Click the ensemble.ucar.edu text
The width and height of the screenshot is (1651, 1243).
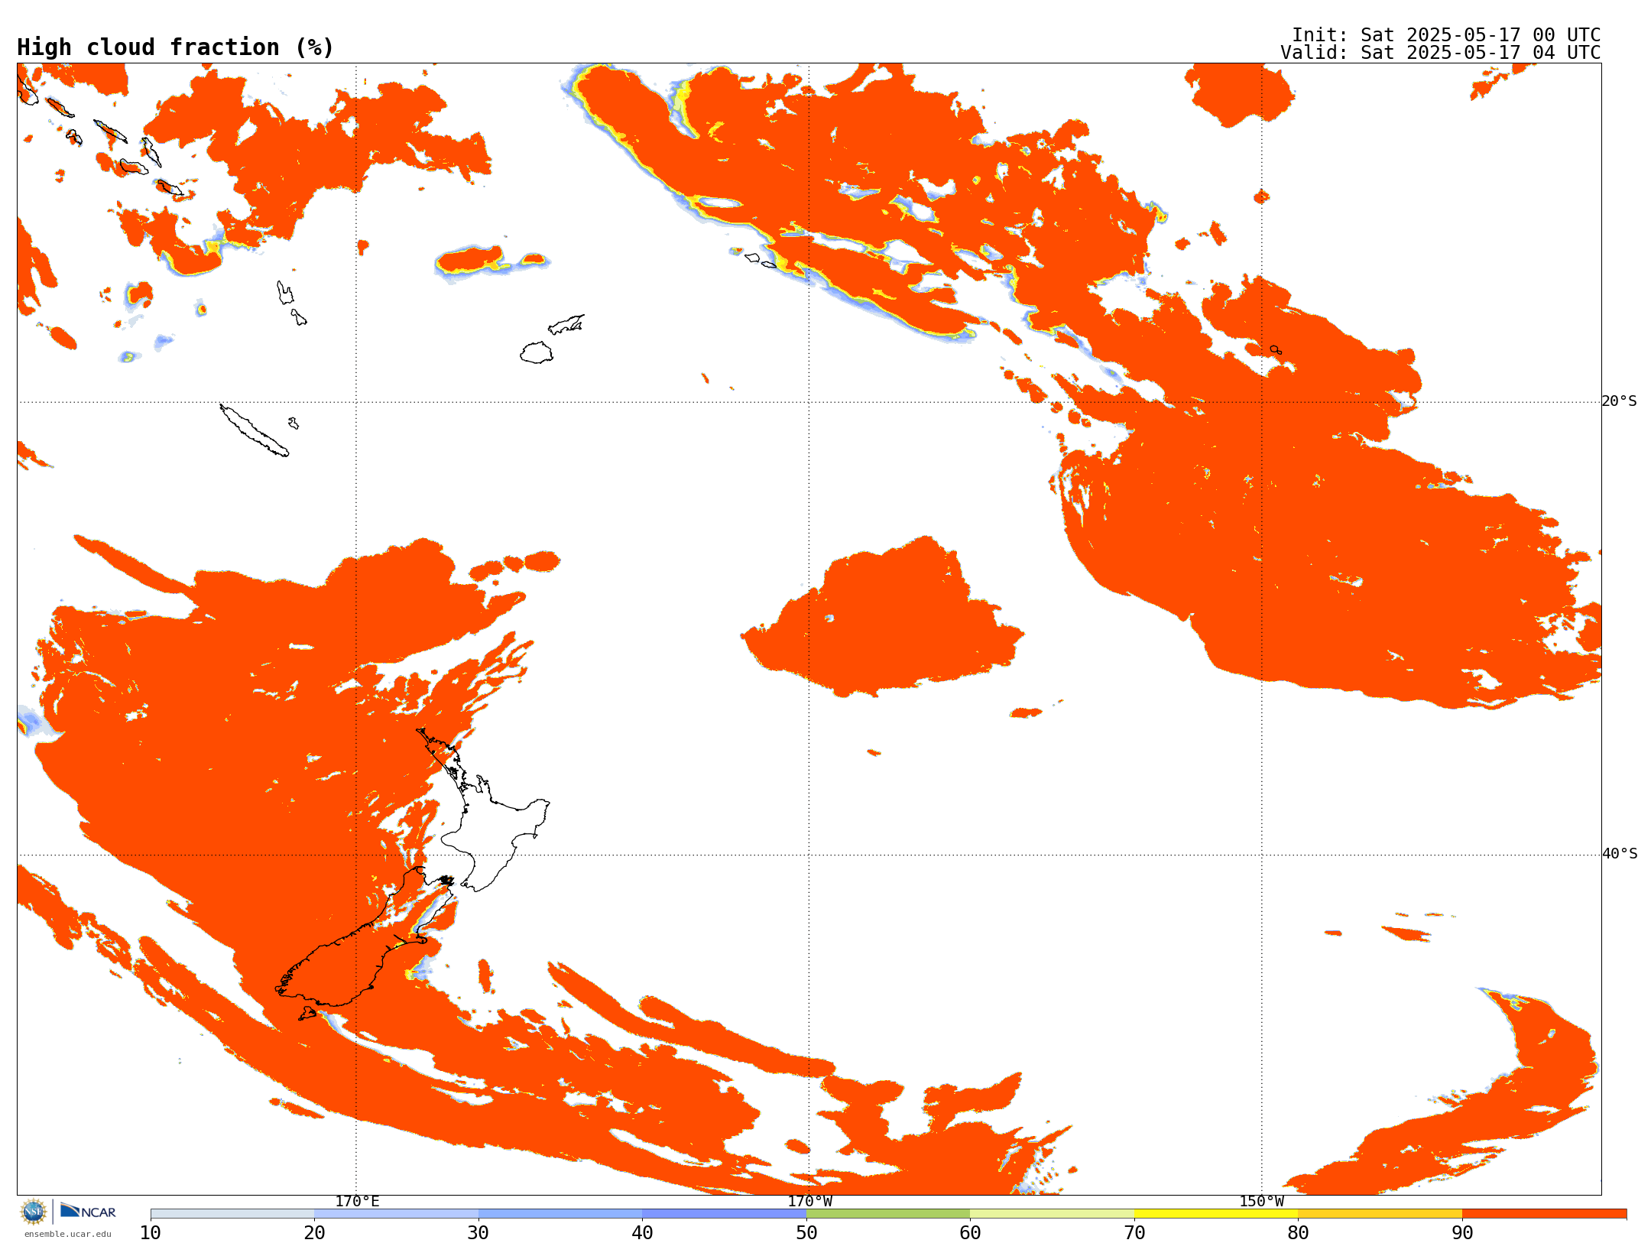(x=67, y=1234)
